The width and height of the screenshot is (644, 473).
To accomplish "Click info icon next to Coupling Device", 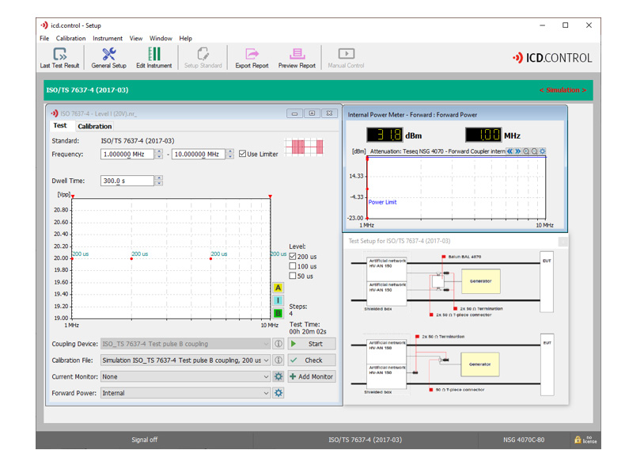I will coord(278,343).
